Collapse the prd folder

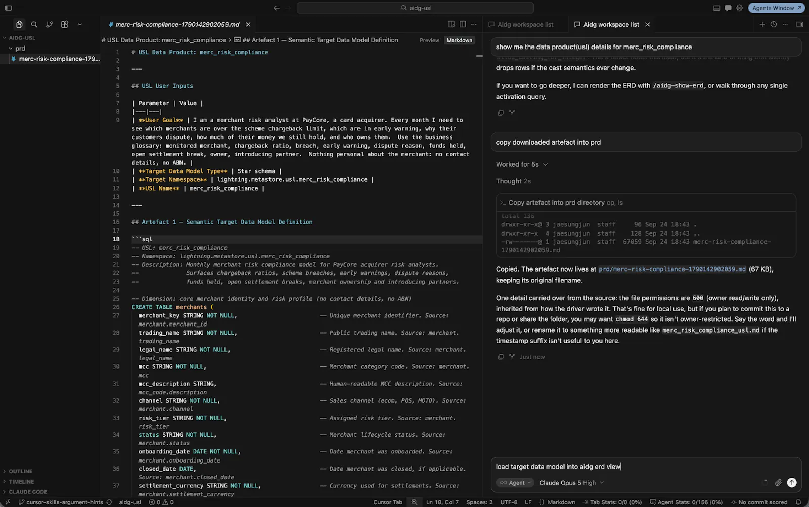tap(11, 49)
